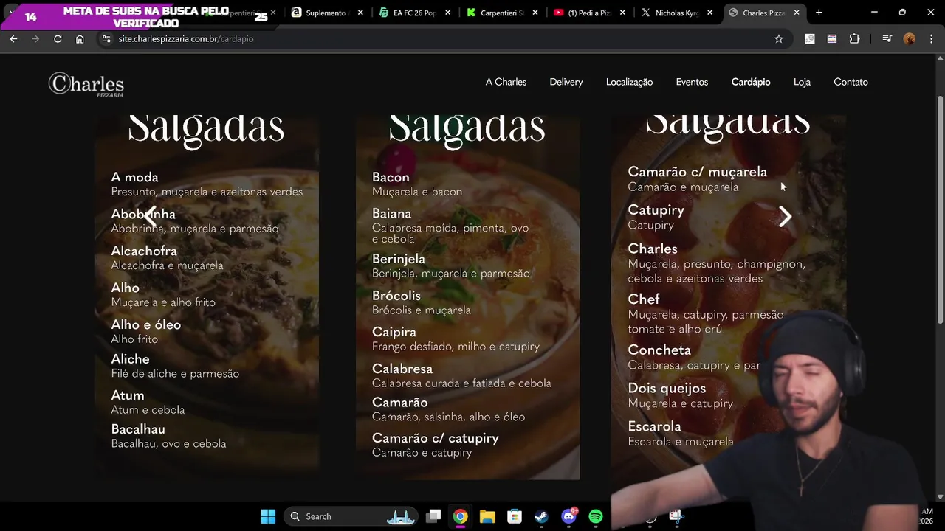Click the previous carousel arrow
The height and width of the screenshot is (531, 945).
tap(151, 216)
